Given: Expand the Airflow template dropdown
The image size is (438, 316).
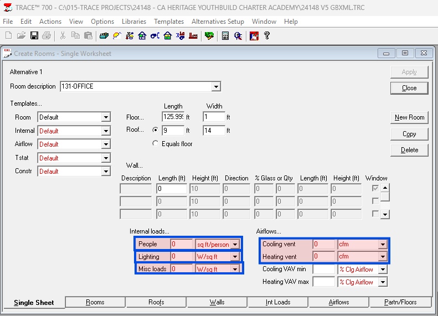Looking at the screenshot, I should (106, 144).
